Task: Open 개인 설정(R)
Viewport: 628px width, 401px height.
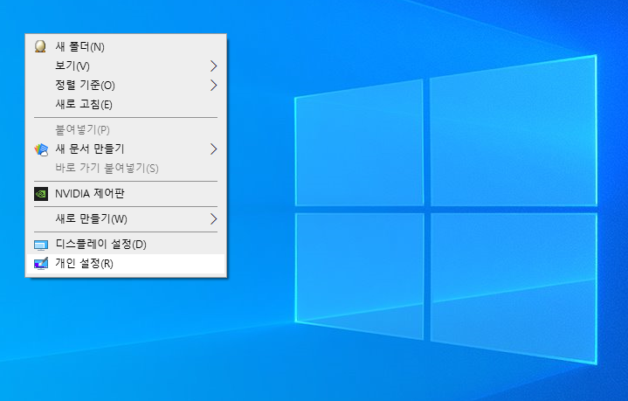Action: 126,264
